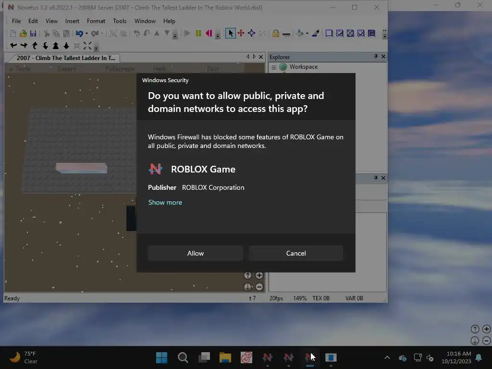This screenshot has width=492, height=369.
Task: Select Workspace in Explorer tree
Action: 304,67
